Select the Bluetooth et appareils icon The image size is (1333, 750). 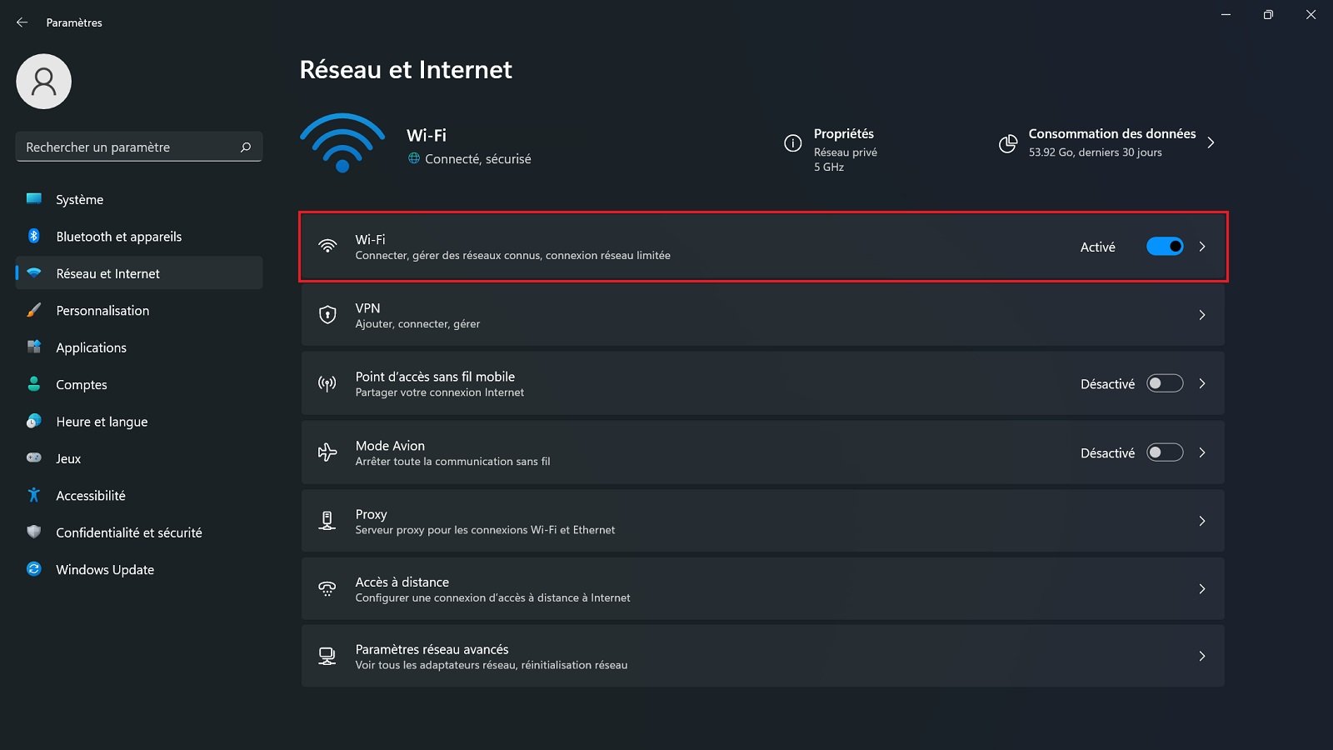(x=33, y=236)
